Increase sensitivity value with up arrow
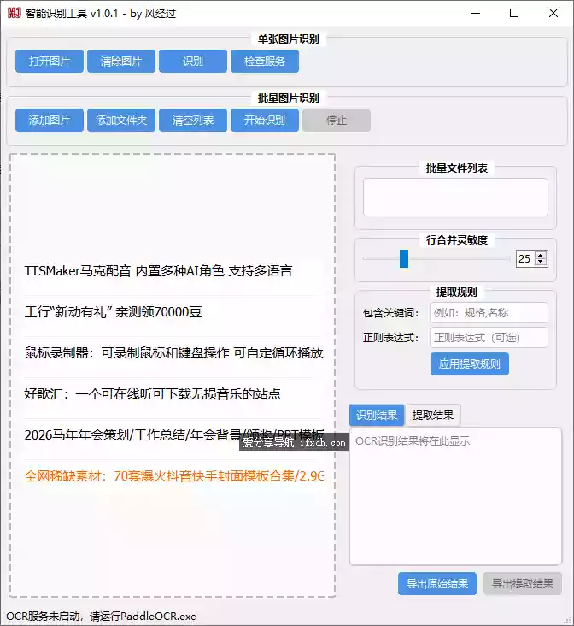Screen dimensions: 574x626 click(x=541, y=255)
